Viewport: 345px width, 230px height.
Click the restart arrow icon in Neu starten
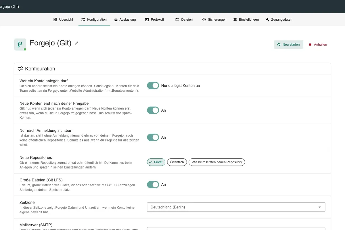click(279, 45)
